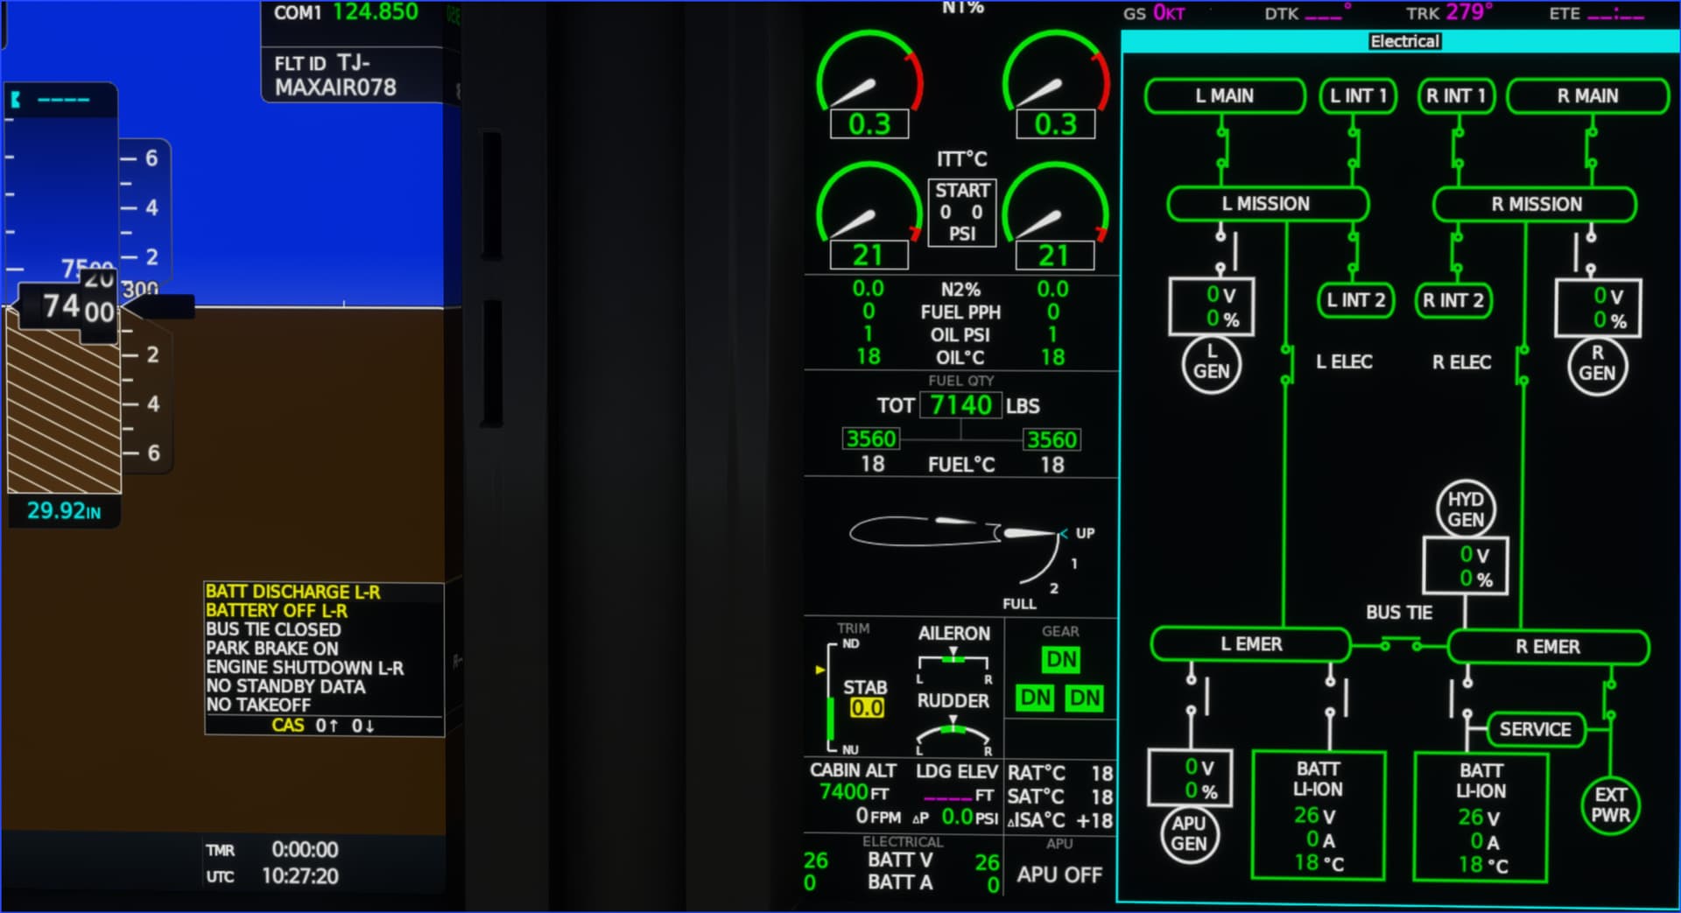This screenshot has width=1681, height=913.
Task: Click the right ITT engine gauge
Action: [x=1054, y=214]
